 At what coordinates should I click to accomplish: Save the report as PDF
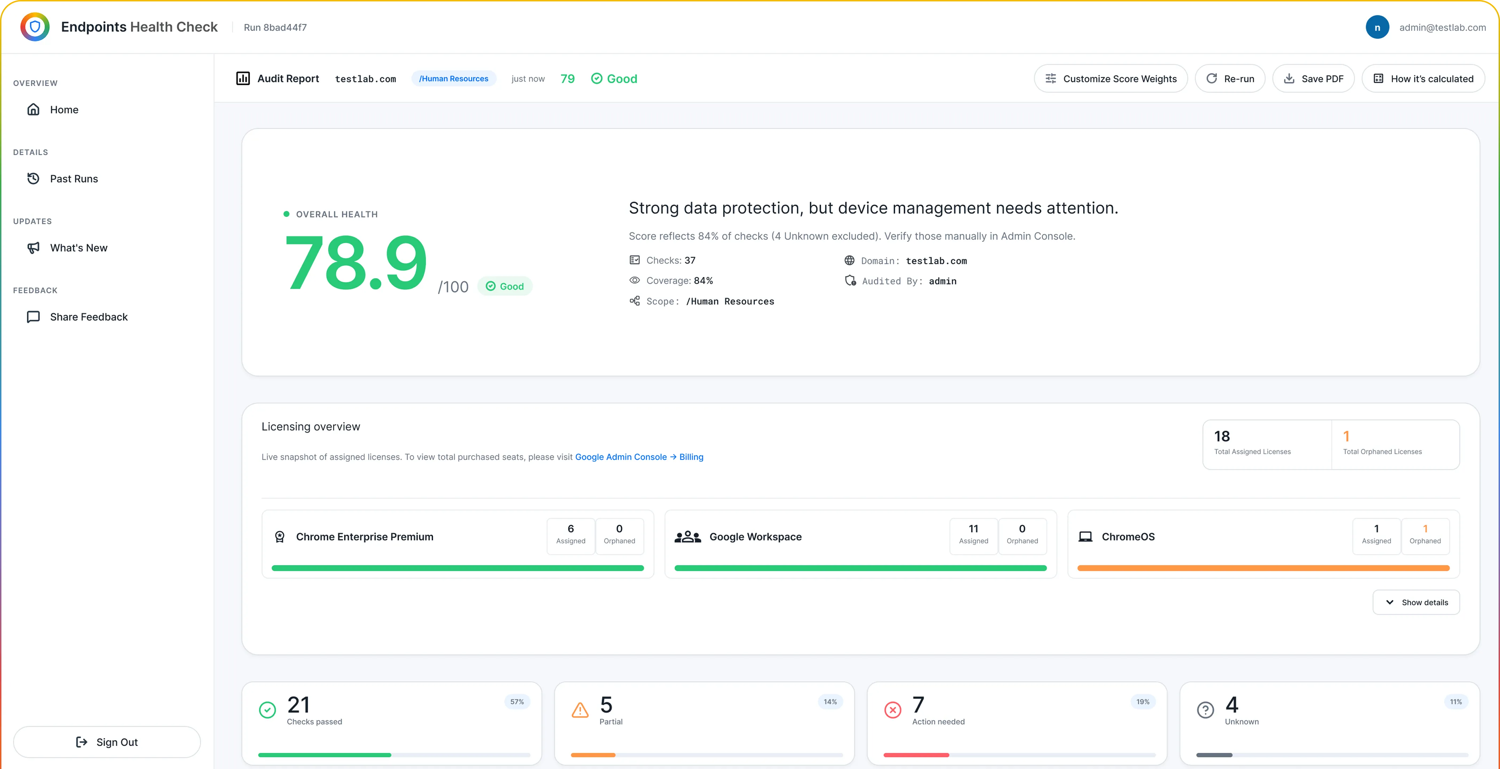1313,79
